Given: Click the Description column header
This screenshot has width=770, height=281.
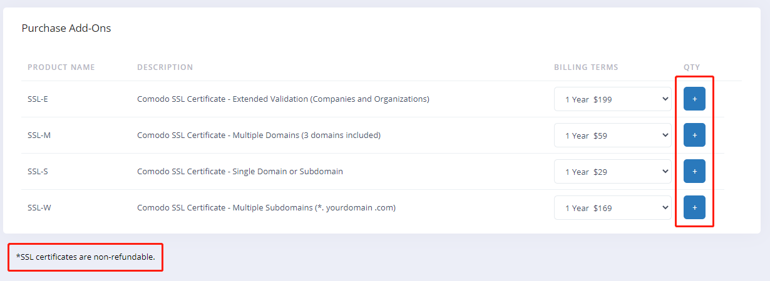Looking at the screenshot, I should [x=165, y=67].
